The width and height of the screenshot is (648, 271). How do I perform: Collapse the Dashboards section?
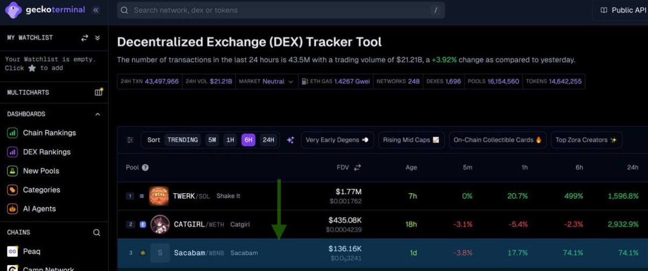(98, 114)
